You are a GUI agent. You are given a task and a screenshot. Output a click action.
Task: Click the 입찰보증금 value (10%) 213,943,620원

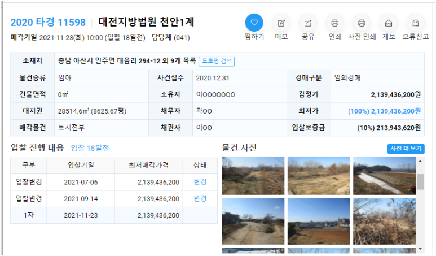pyautogui.click(x=389, y=128)
